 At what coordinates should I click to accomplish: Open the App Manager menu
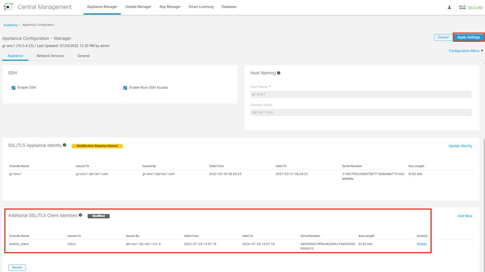point(170,7)
